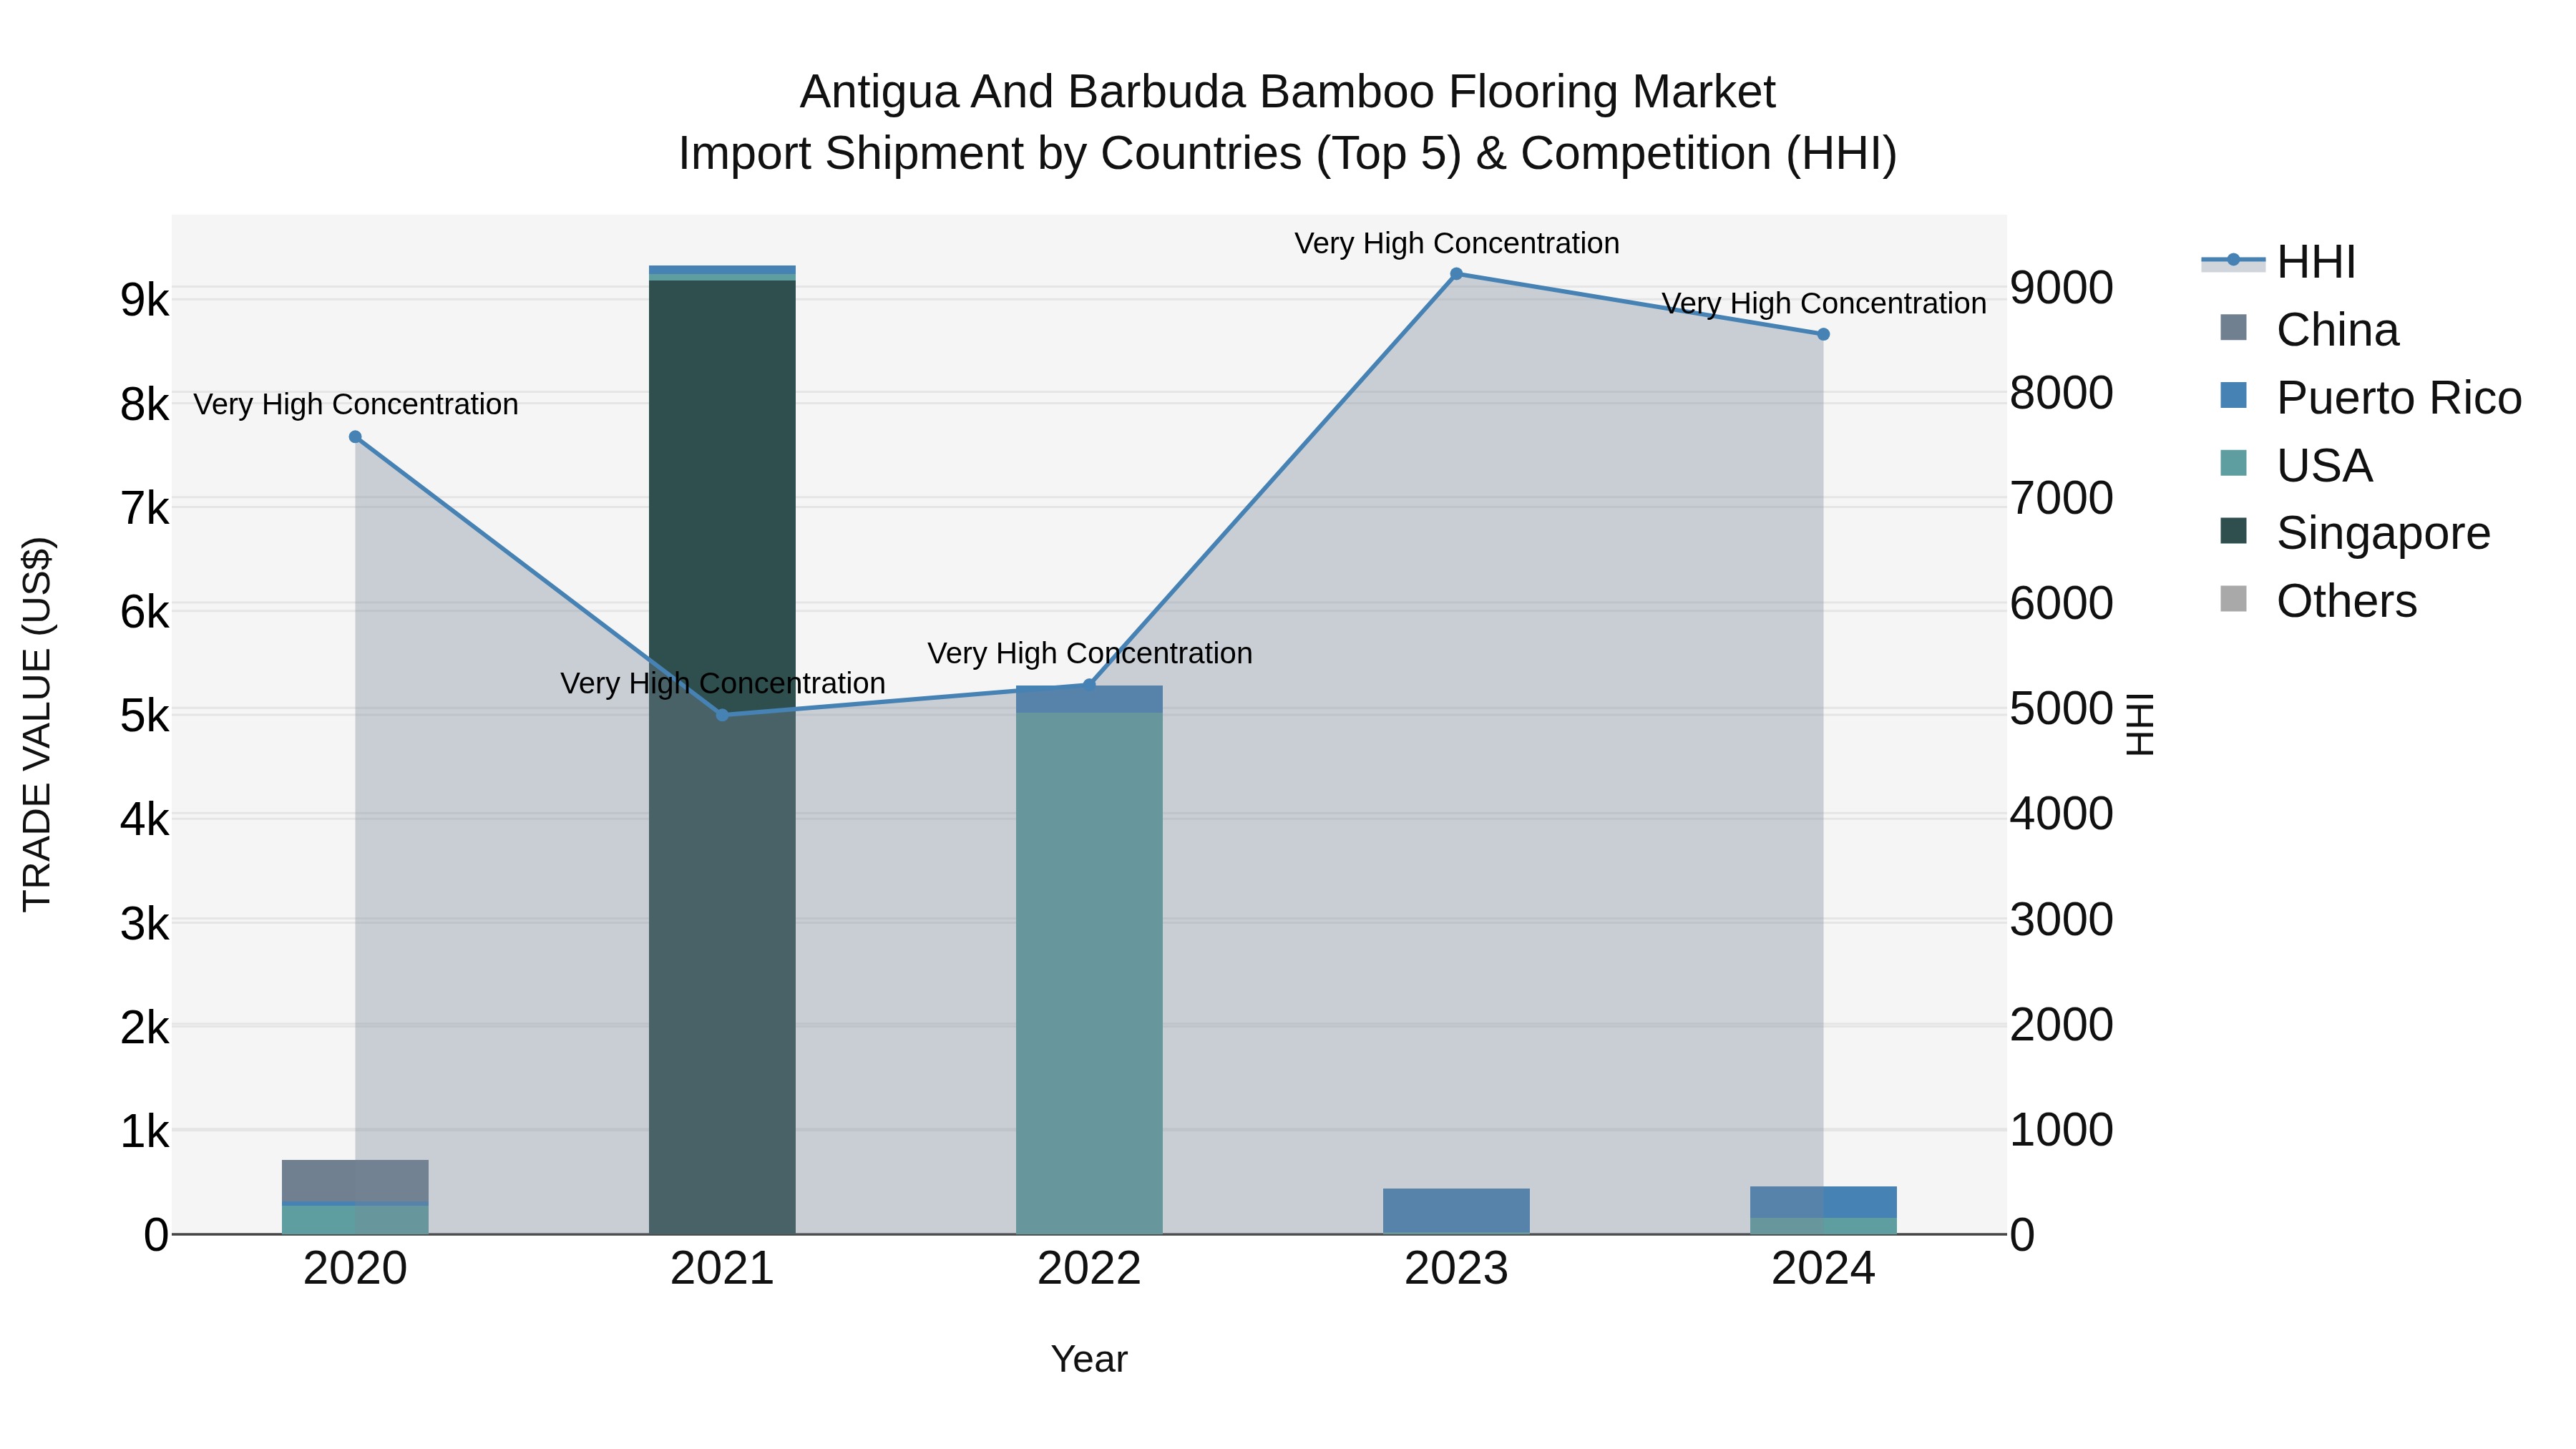Click the subtitle 'Import Shipment by Countries (Top 5) & Competition (HHI)'
The width and height of the screenshot is (2576, 1449).
coord(1288,154)
